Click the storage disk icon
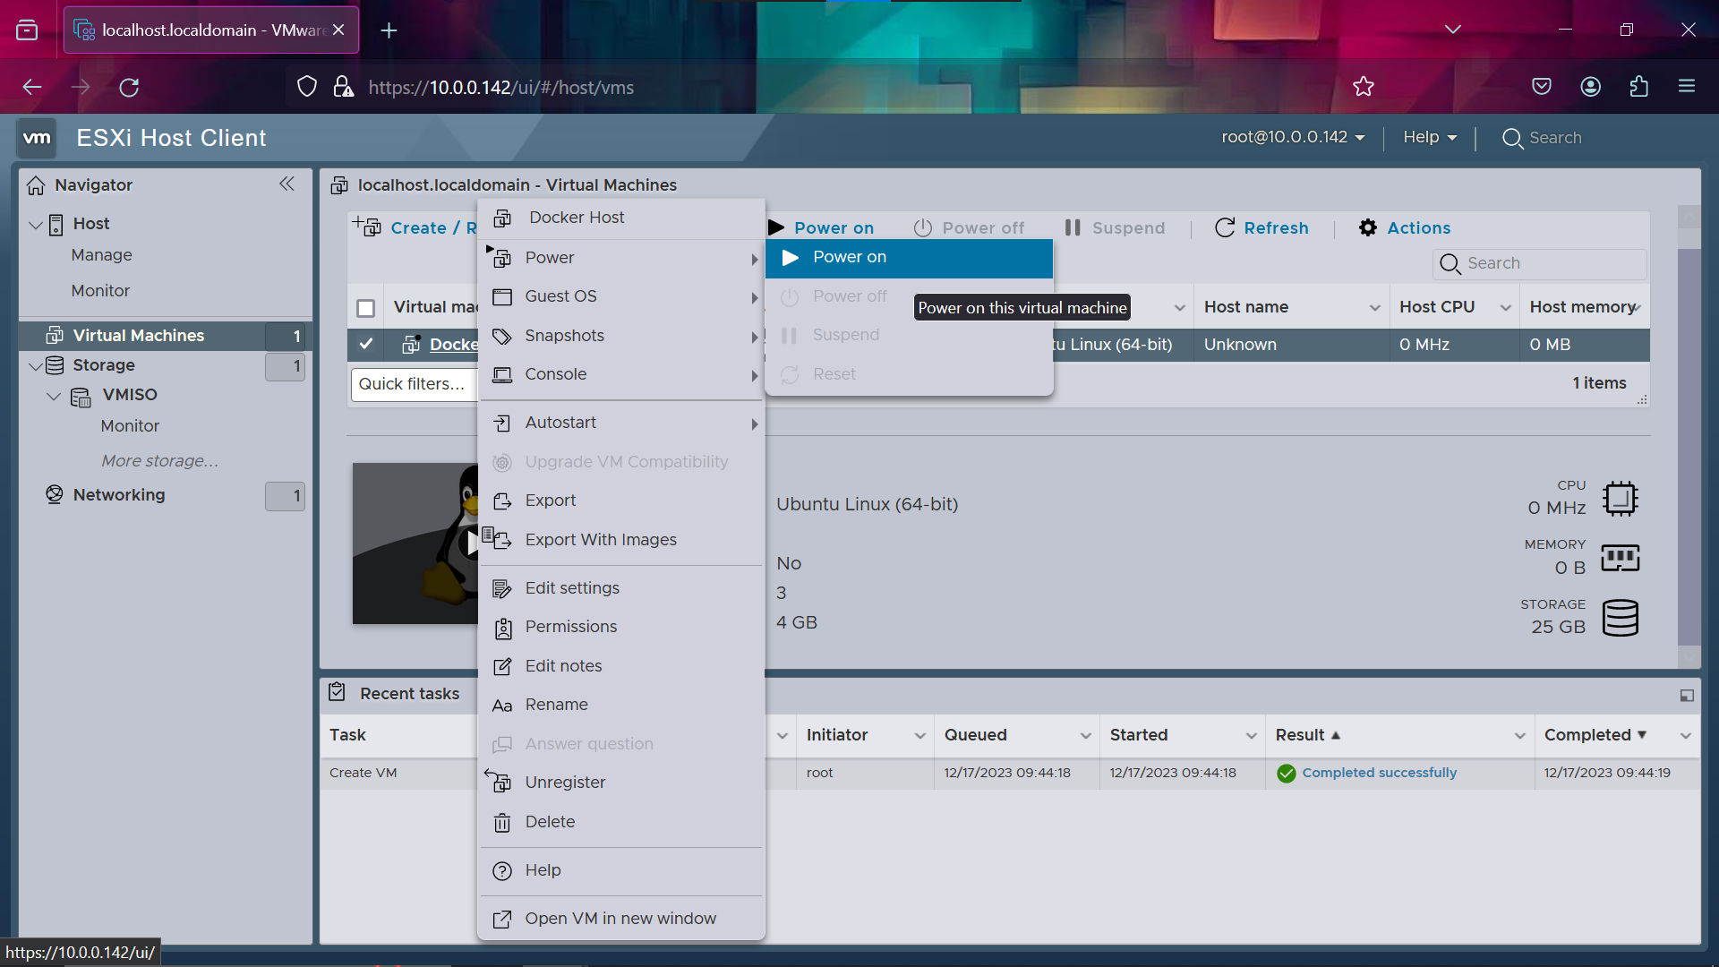1719x967 pixels. [x=1621, y=618]
